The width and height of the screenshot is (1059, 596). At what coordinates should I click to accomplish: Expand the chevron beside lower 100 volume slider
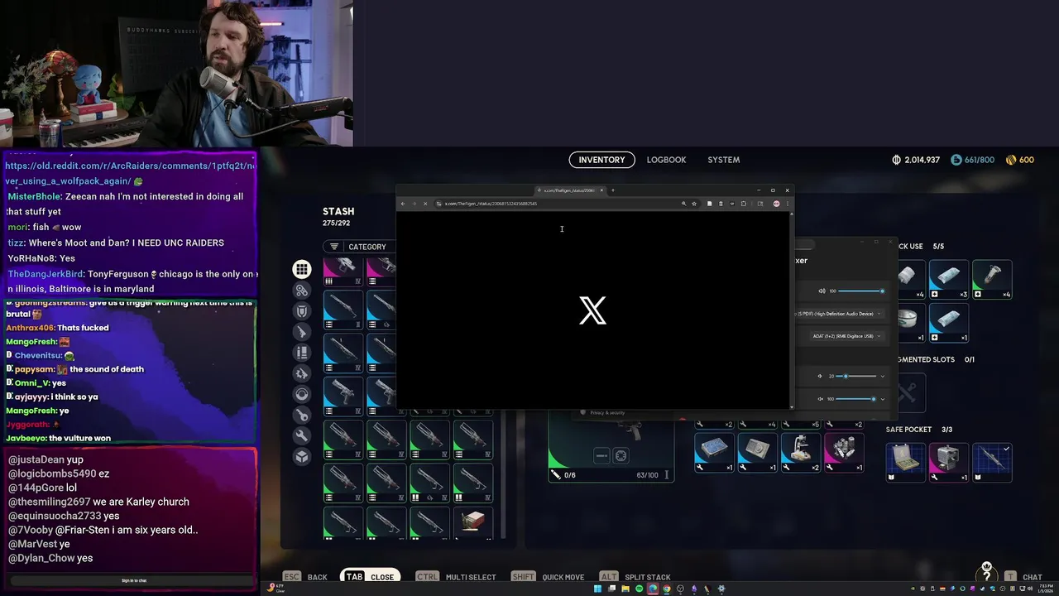(882, 399)
